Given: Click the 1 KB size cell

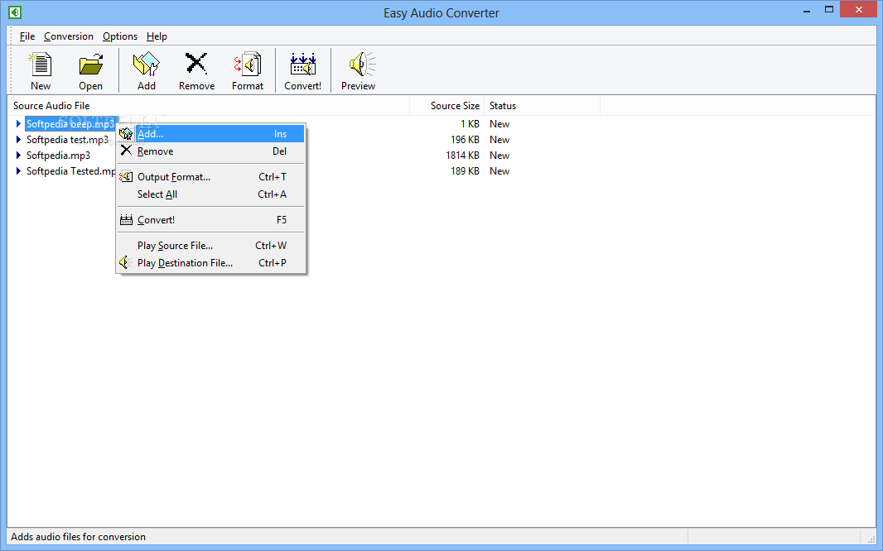Looking at the screenshot, I should 470,124.
